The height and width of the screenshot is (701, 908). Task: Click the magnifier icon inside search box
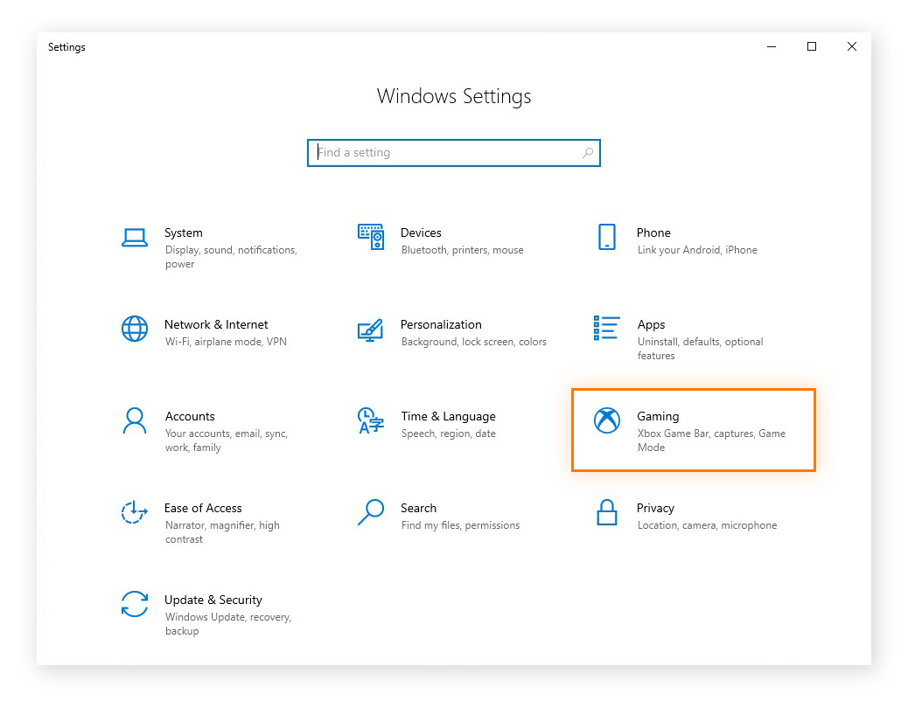coord(588,153)
